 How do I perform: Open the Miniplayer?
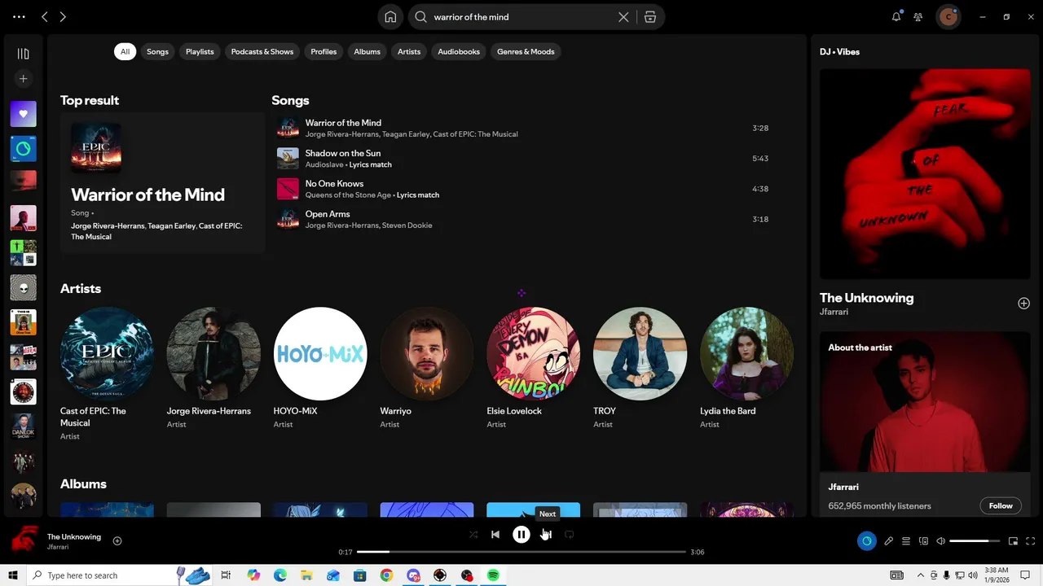pos(1013,541)
